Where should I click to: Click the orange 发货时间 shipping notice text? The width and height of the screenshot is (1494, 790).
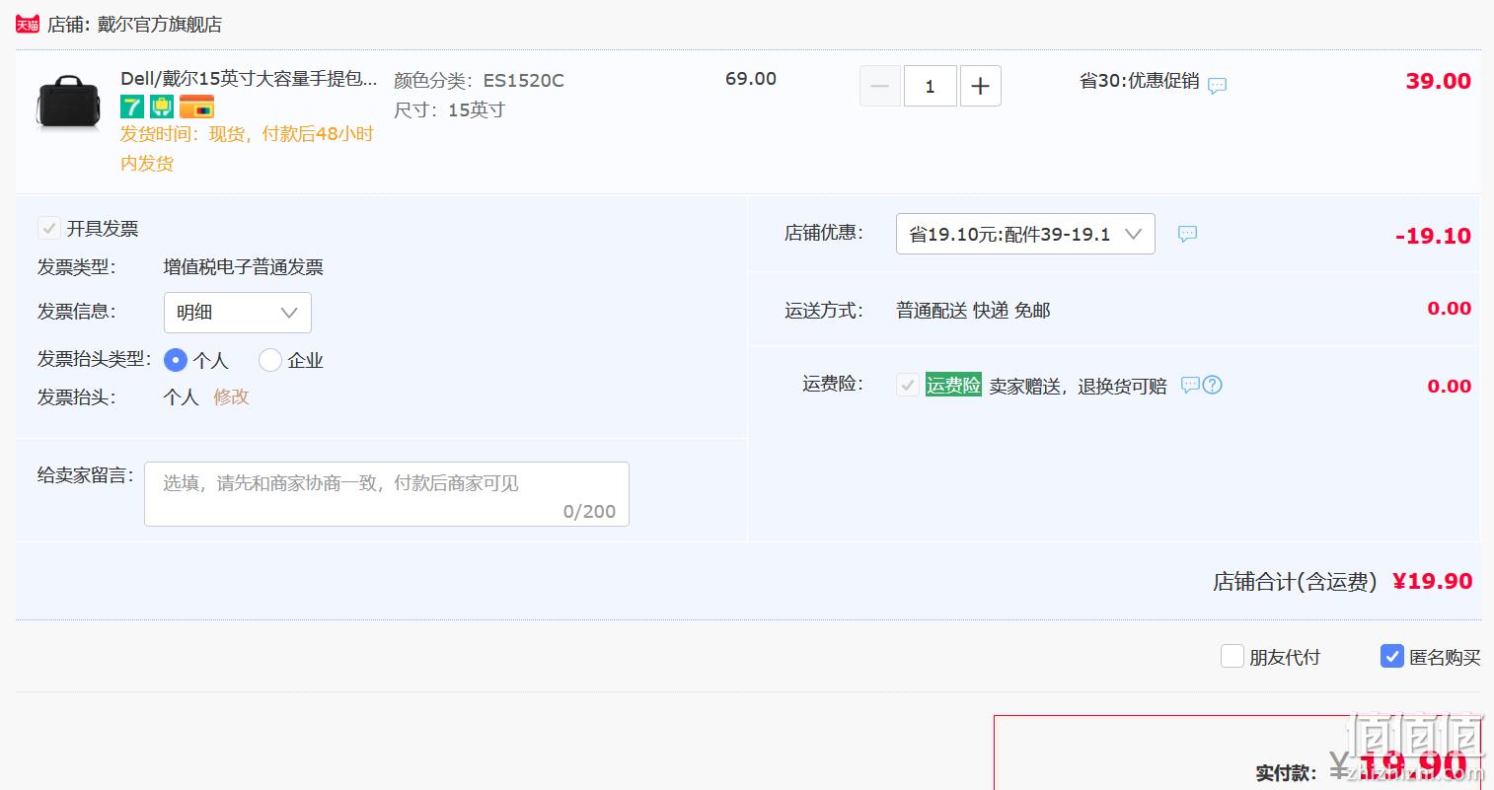coord(247,148)
